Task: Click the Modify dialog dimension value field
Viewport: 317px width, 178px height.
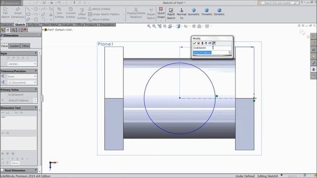Action: click(210, 52)
